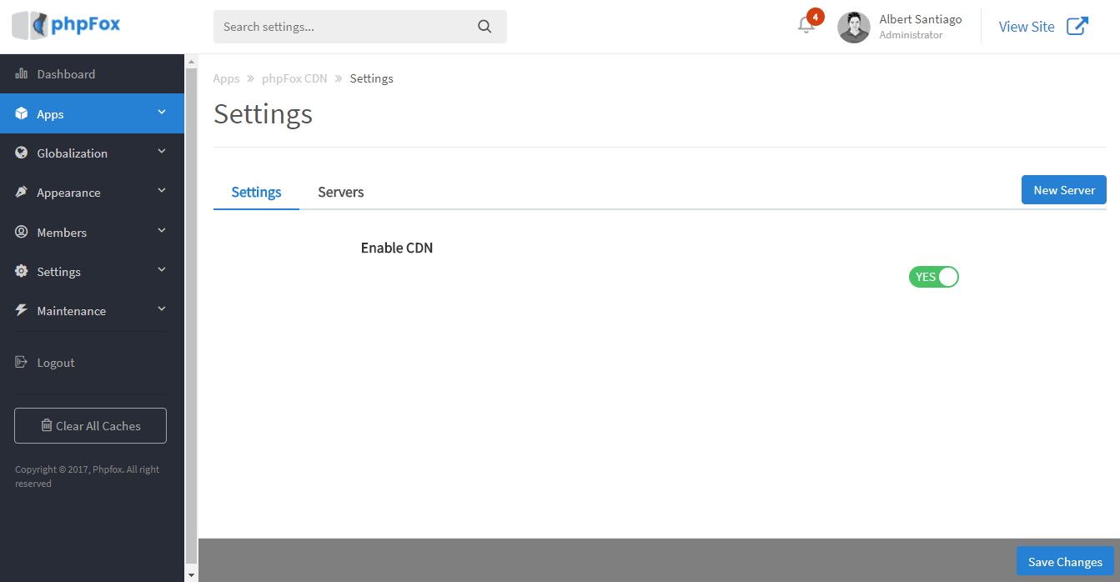Open the Globalization sidebar menu
The image size is (1120, 582).
tap(92, 153)
